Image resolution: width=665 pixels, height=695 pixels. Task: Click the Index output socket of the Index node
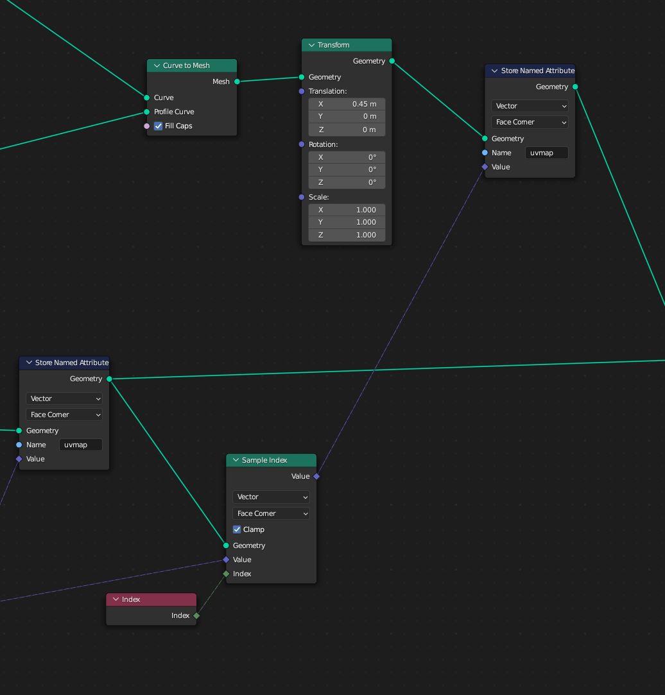pos(196,615)
